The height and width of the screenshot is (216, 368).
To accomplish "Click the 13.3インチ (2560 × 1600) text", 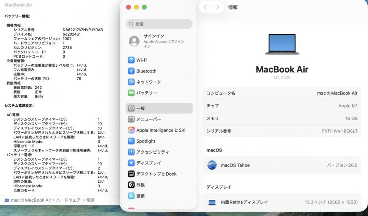I will click(x=331, y=202).
